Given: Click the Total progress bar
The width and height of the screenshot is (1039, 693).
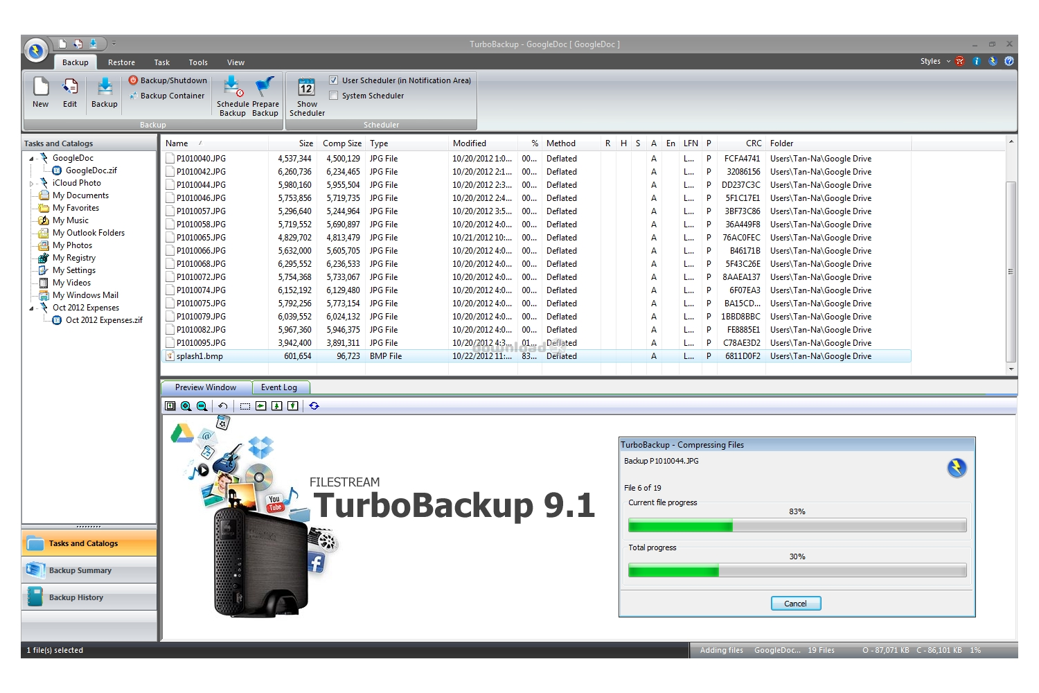Looking at the screenshot, I should click(x=797, y=571).
